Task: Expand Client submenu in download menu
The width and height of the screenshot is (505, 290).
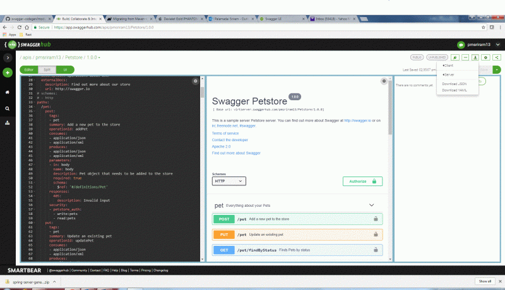Action: coord(448,66)
